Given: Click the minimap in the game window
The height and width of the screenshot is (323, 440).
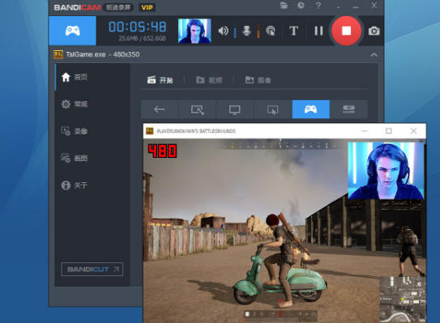Looking at the screenshot, I should (x=403, y=300).
